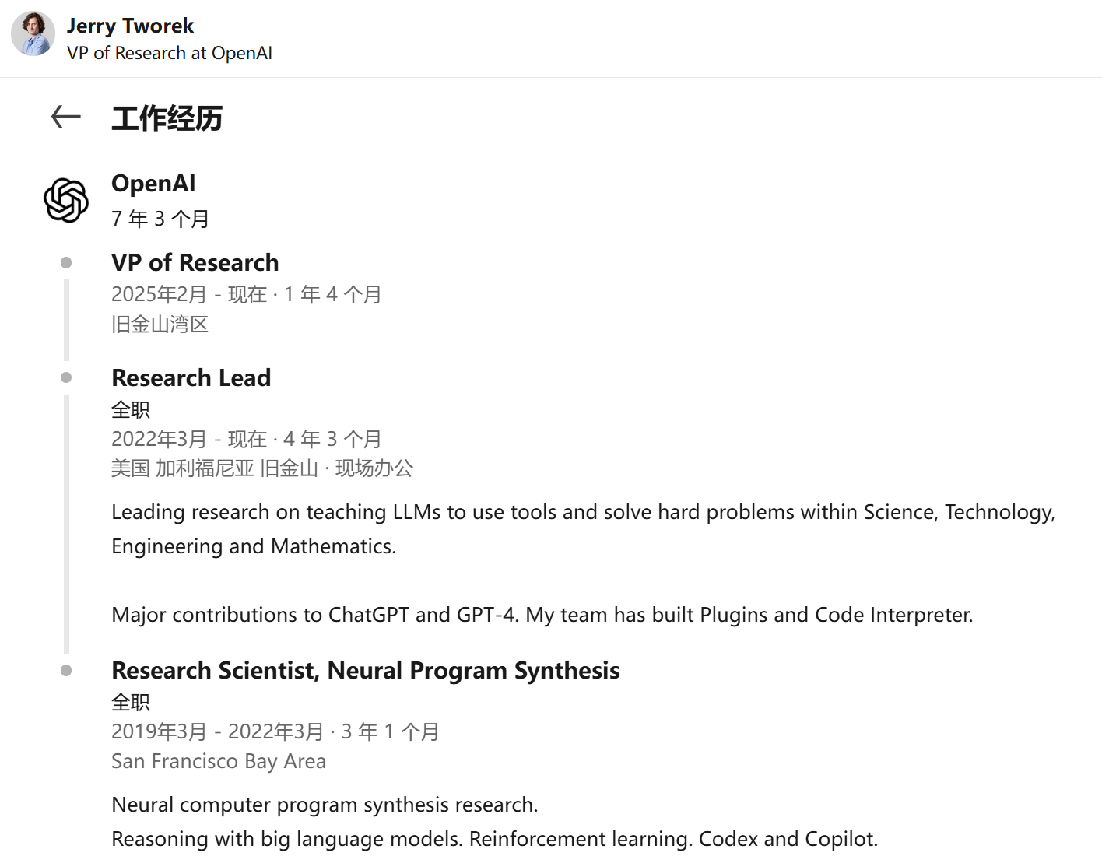
Task: Click the 7 年 3 个月 tenure text
Action: [x=160, y=219]
